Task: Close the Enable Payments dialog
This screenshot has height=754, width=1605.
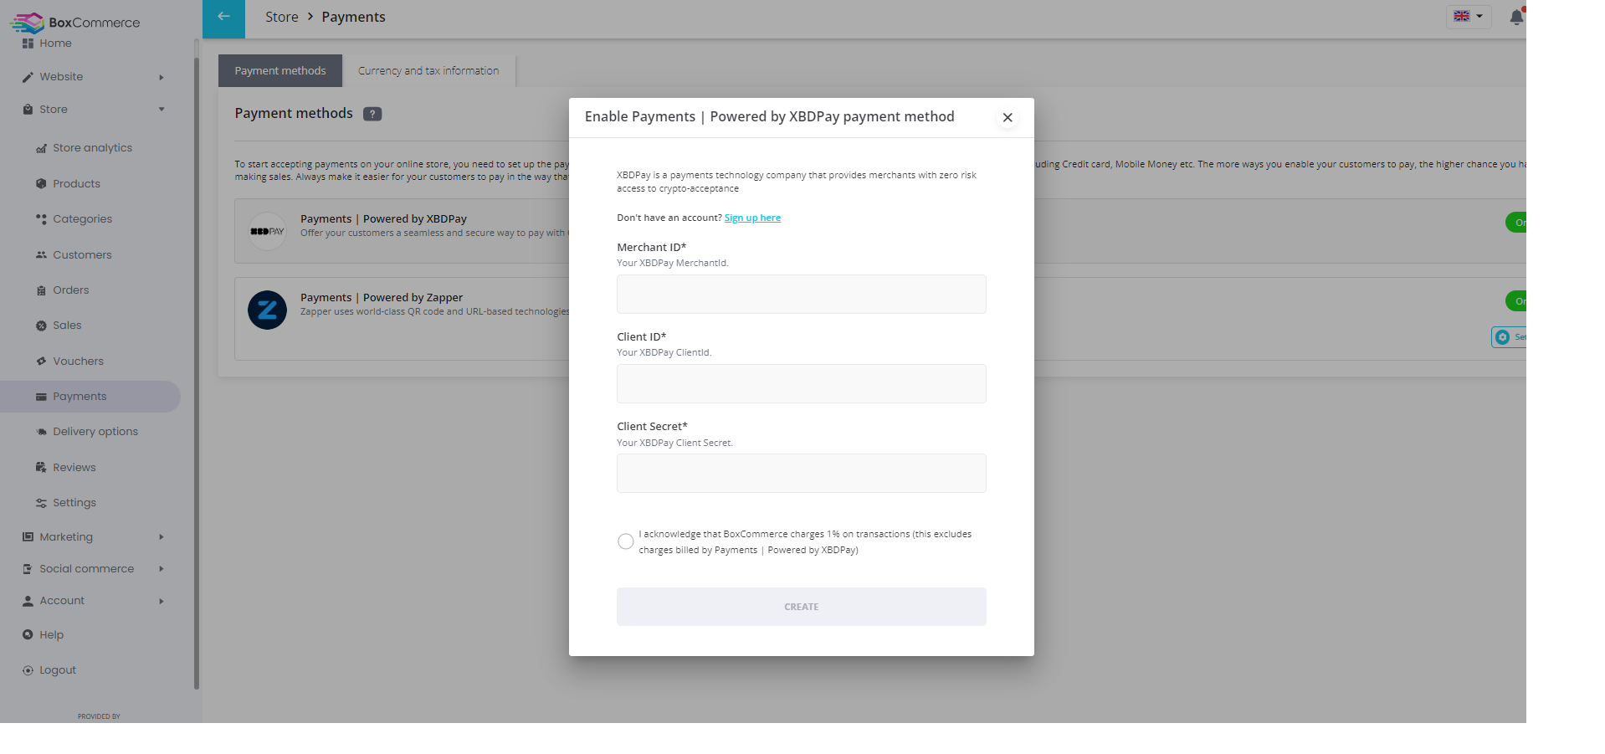Action: [1008, 118]
